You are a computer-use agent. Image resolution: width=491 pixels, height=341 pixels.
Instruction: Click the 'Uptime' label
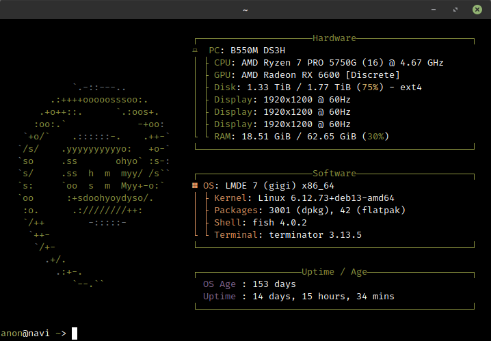(x=220, y=297)
